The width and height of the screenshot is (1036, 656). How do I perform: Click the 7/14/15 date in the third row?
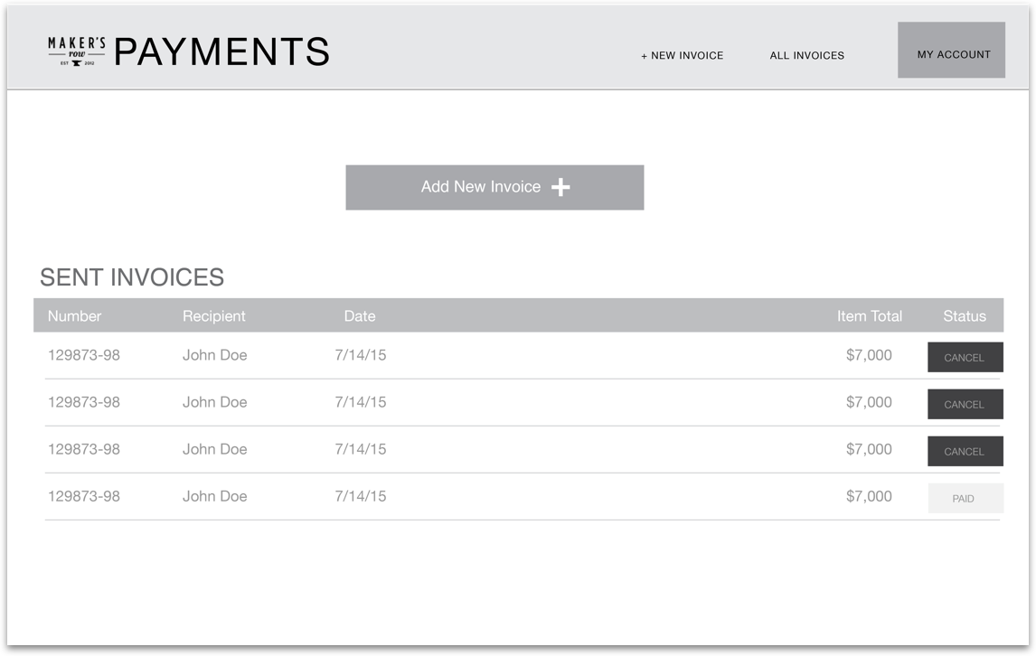coord(360,449)
